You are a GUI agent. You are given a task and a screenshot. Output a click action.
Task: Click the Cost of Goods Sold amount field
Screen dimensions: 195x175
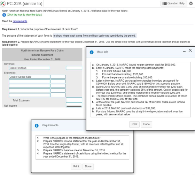pos(58,77)
